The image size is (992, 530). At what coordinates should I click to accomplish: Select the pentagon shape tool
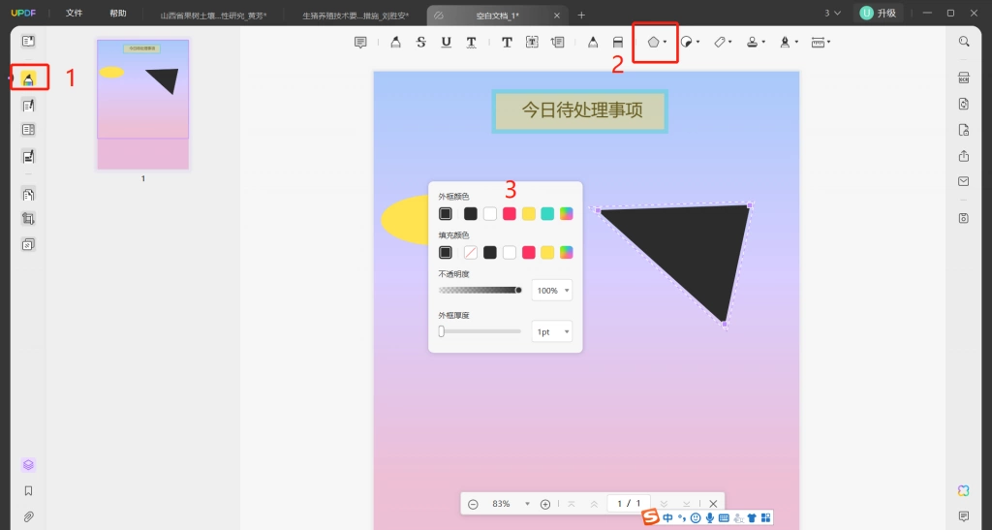653,43
